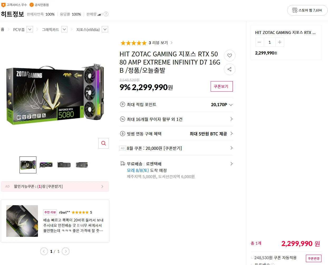The width and height of the screenshot is (328, 265).
Task: Open 8월 쿠폰 20,000원 coupon offer
Action: click(x=176, y=148)
